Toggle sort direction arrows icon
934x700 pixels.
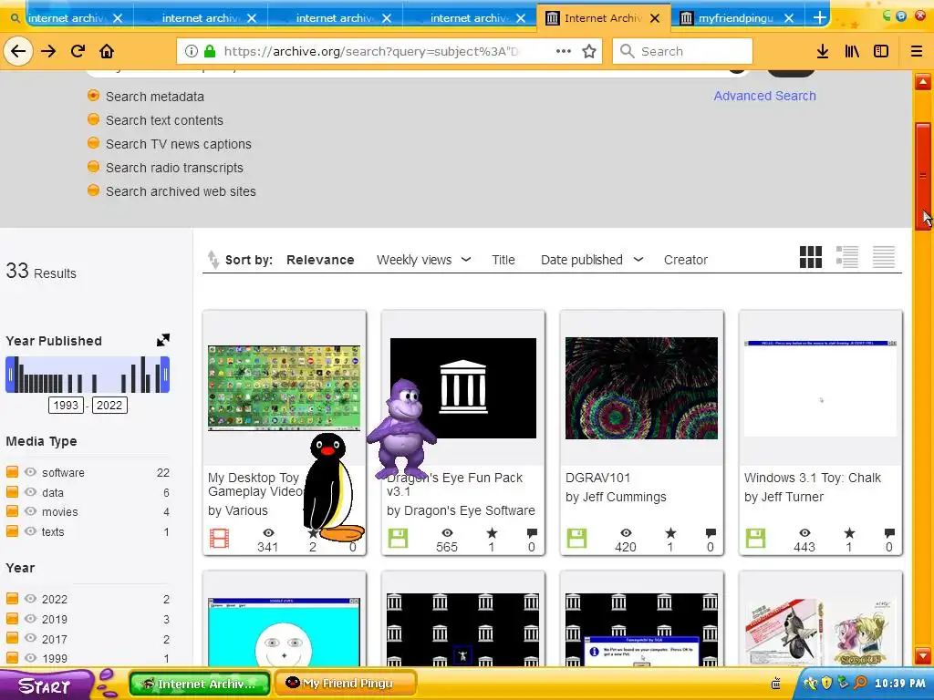coord(213,260)
